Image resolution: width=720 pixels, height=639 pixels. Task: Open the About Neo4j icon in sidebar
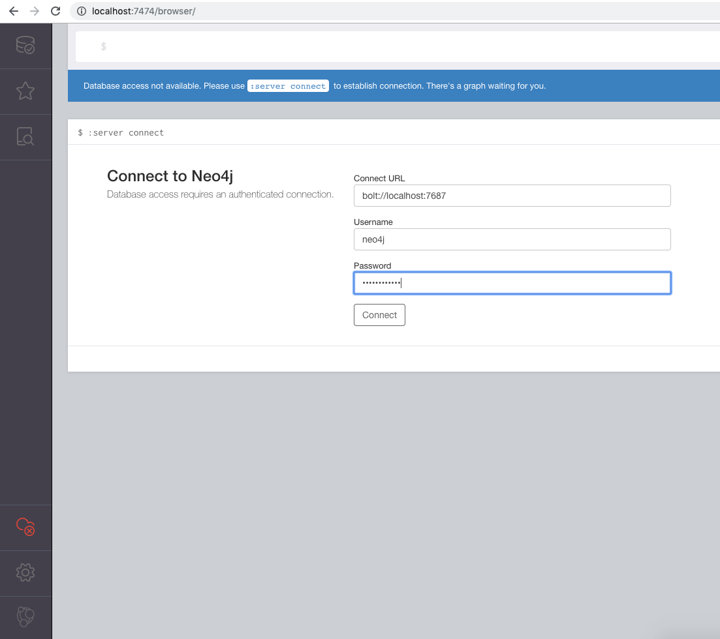coord(25,617)
